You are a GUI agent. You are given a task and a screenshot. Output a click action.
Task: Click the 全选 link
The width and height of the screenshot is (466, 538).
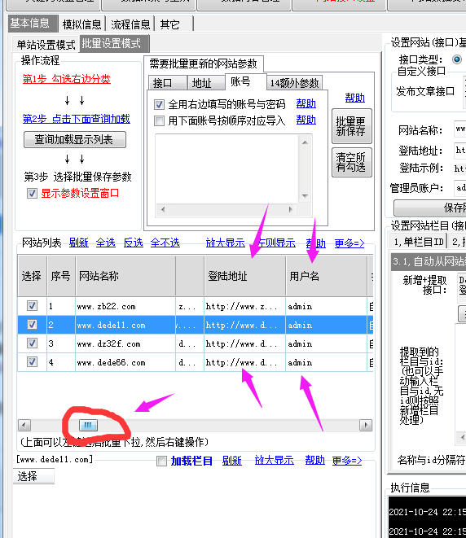[x=105, y=243]
